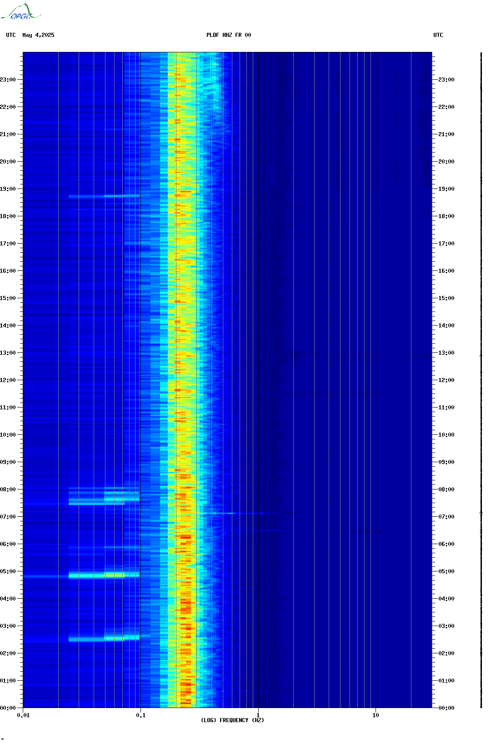
Task: Select 19:00 on the left time axis
Action: point(8,189)
